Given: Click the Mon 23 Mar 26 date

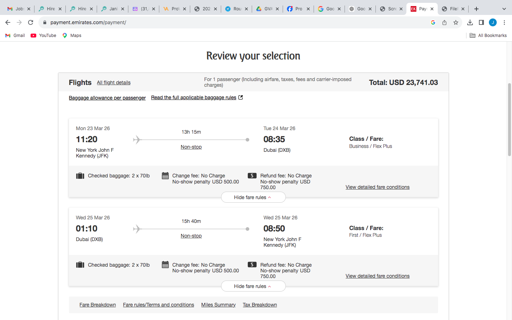Looking at the screenshot, I should (93, 128).
